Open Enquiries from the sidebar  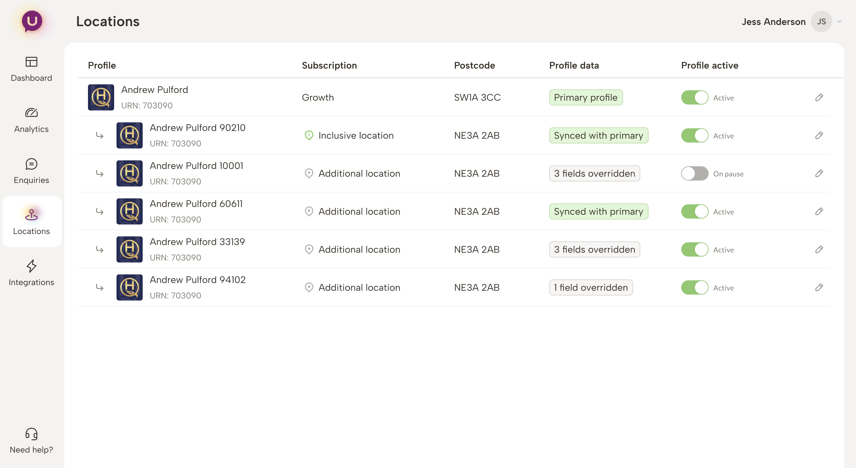31,171
